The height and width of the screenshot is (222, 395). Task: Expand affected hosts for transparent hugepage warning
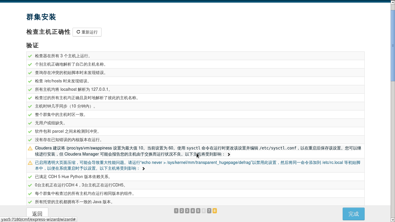(143, 169)
